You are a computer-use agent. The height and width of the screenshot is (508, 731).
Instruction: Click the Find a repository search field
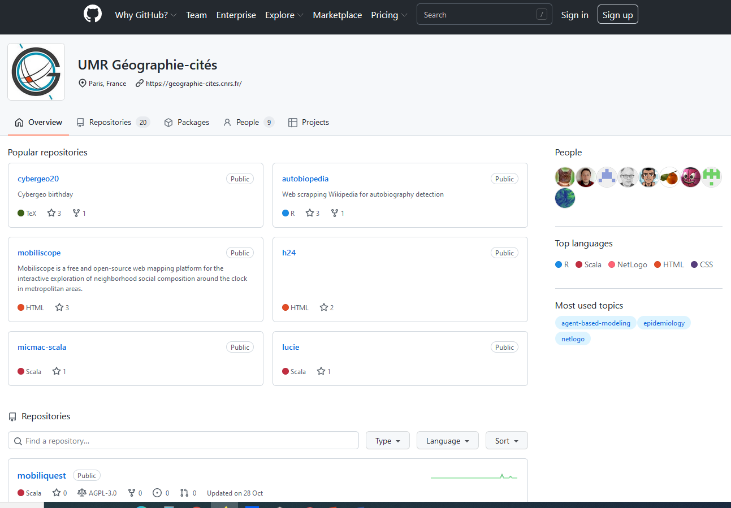[183, 441]
